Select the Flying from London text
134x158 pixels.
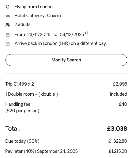point(33,7)
